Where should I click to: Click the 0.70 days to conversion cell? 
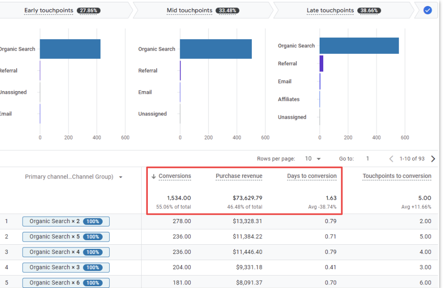click(331, 282)
